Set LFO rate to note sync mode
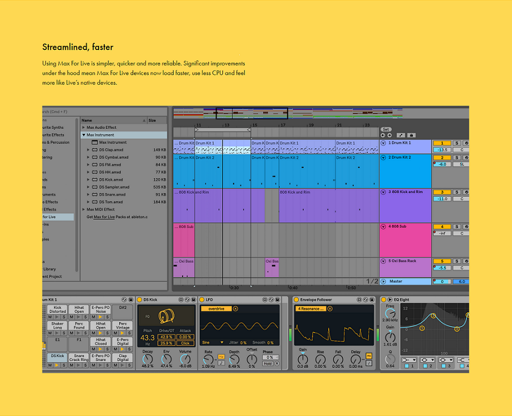The width and height of the screenshot is (512, 416). coord(221,363)
